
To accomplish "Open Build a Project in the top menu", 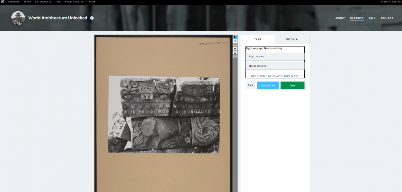I will click(x=75, y=2).
